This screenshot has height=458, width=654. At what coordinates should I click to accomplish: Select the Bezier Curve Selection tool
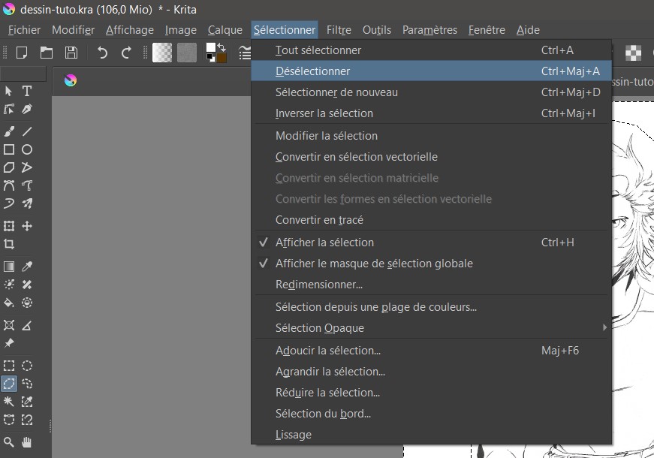[x=9, y=420]
